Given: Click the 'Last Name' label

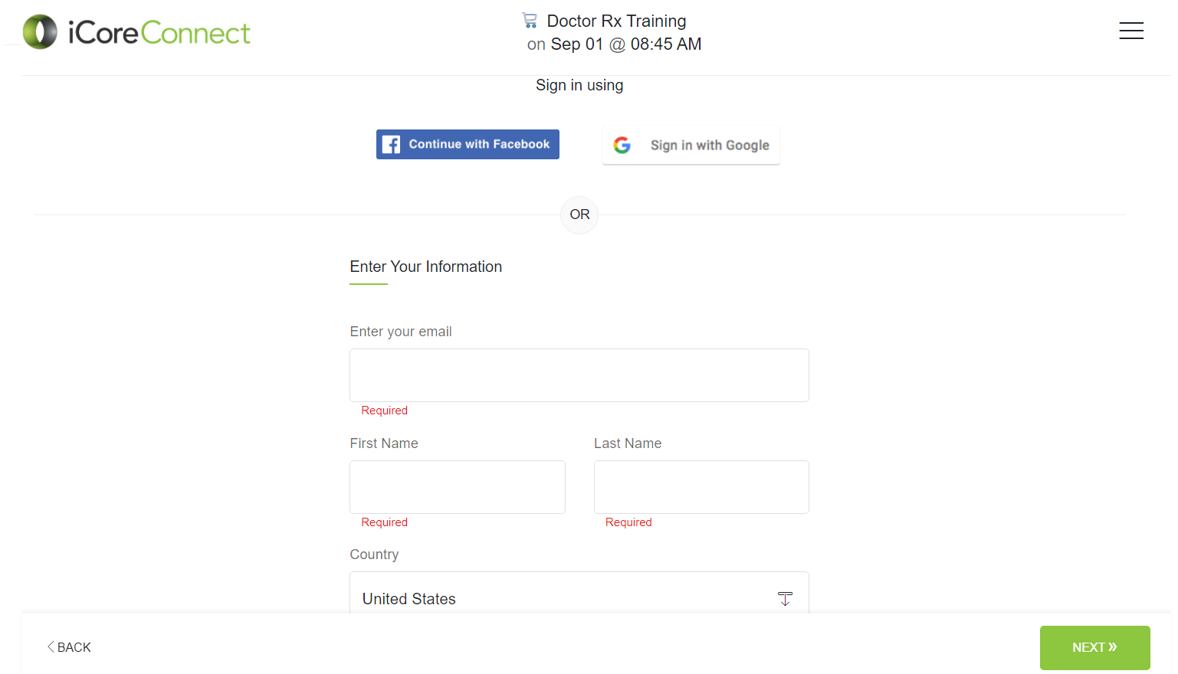Looking at the screenshot, I should 628,443.
